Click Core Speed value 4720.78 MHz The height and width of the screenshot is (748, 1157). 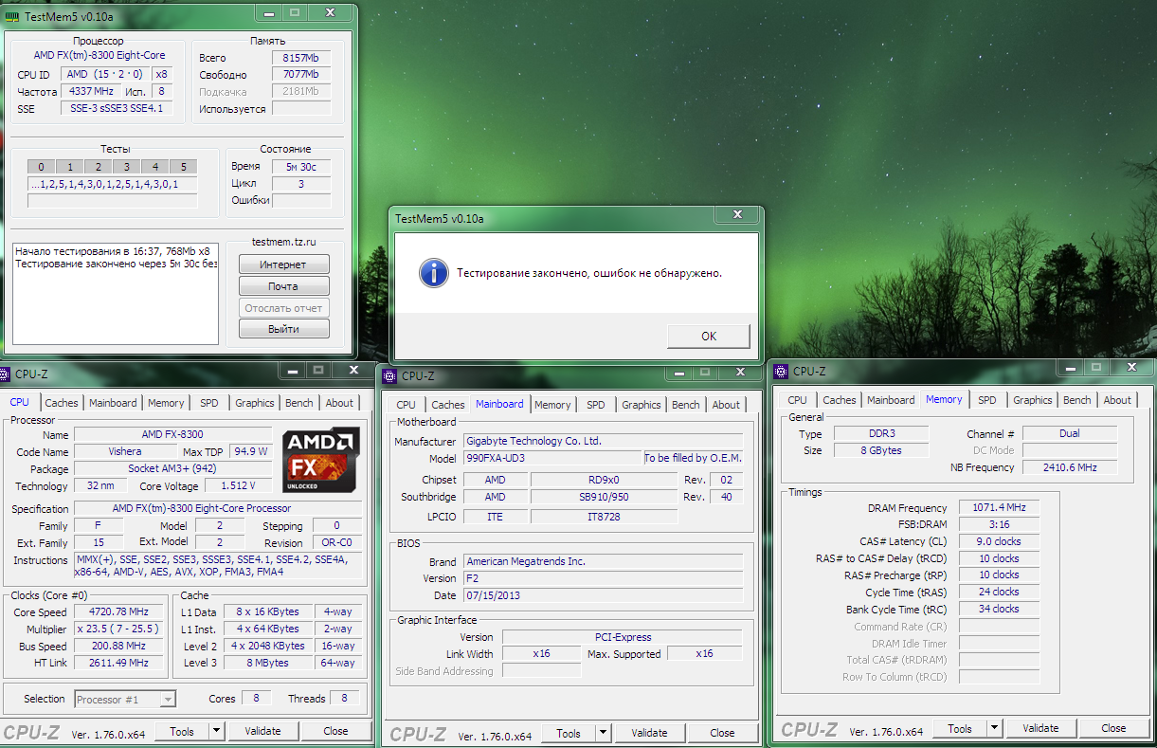118,612
